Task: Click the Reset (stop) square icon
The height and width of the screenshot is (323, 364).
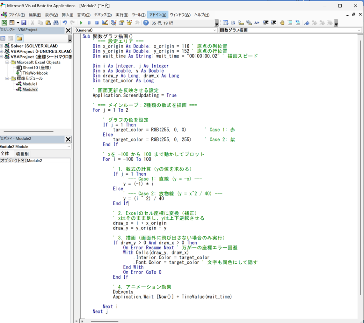Action: pyautogui.click(x=97, y=23)
